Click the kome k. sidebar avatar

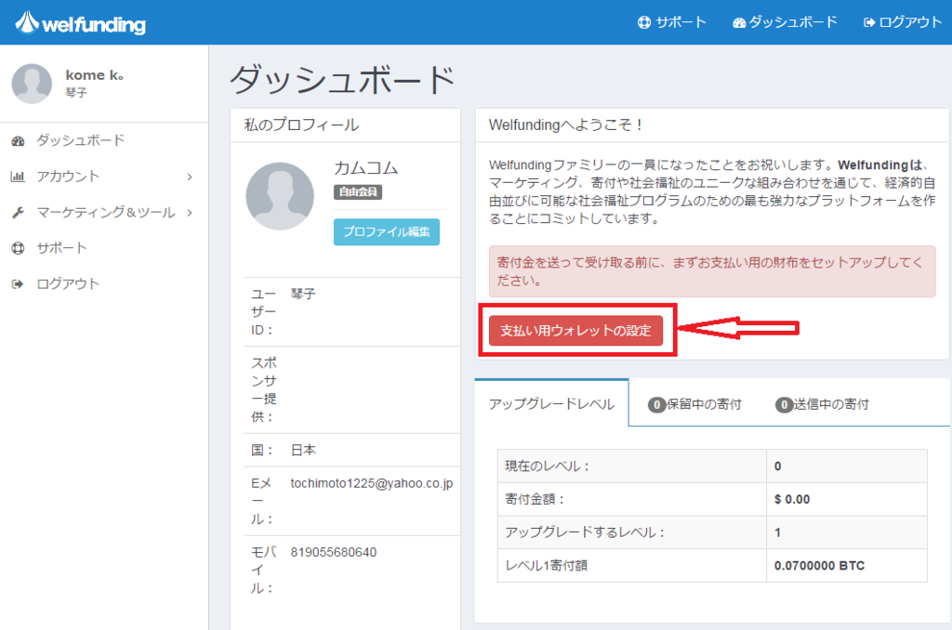(x=32, y=84)
